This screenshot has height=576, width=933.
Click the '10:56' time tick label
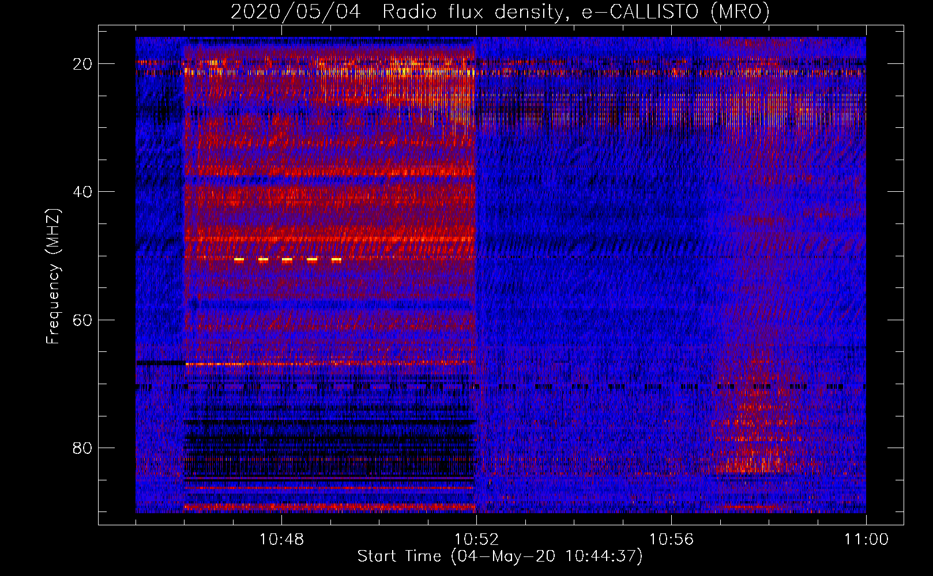pos(671,540)
